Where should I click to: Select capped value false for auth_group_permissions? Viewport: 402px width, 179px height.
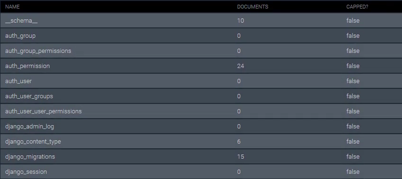[x=353, y=51]
